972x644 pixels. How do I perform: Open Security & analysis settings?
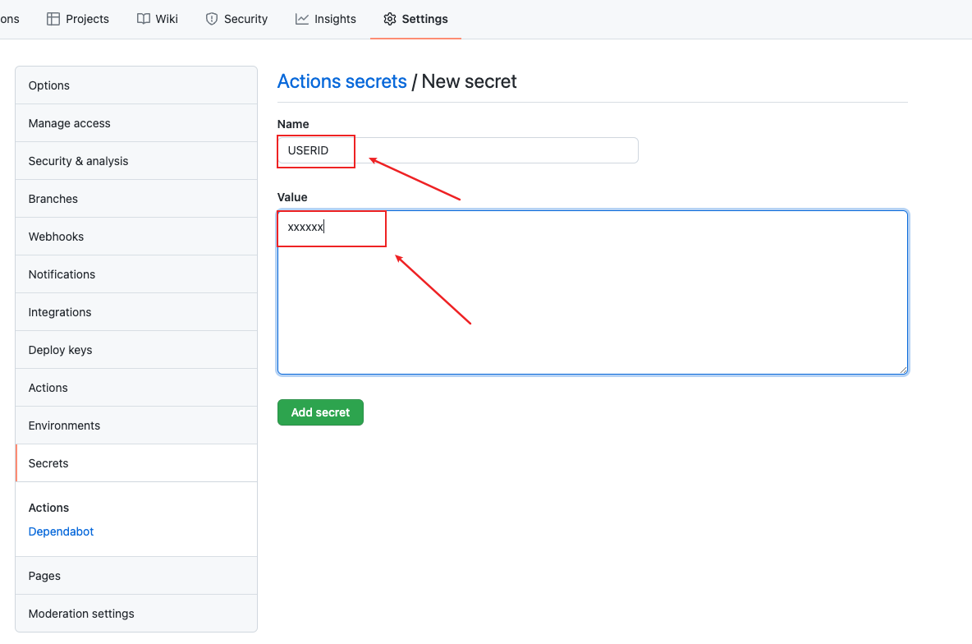point(78,161)
